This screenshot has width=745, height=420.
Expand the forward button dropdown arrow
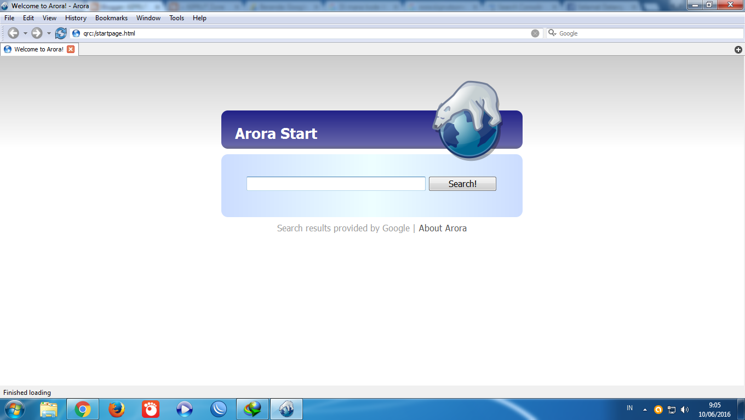pyautogui.click(x=48, y=33)
